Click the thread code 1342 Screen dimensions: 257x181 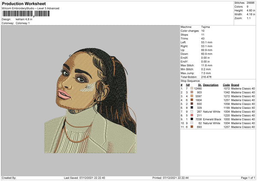[x=227, y=92]
